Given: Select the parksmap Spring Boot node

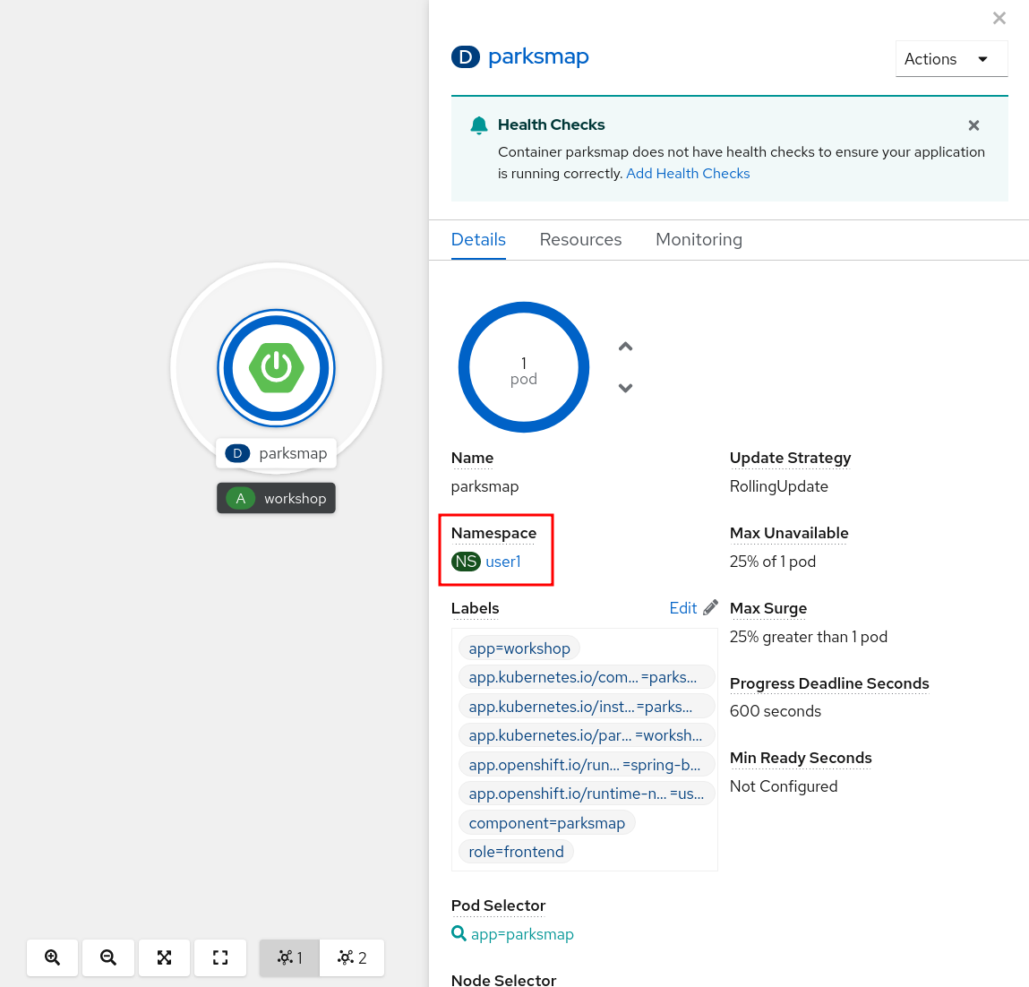Looking at the screenshot, I should point(276,367).
